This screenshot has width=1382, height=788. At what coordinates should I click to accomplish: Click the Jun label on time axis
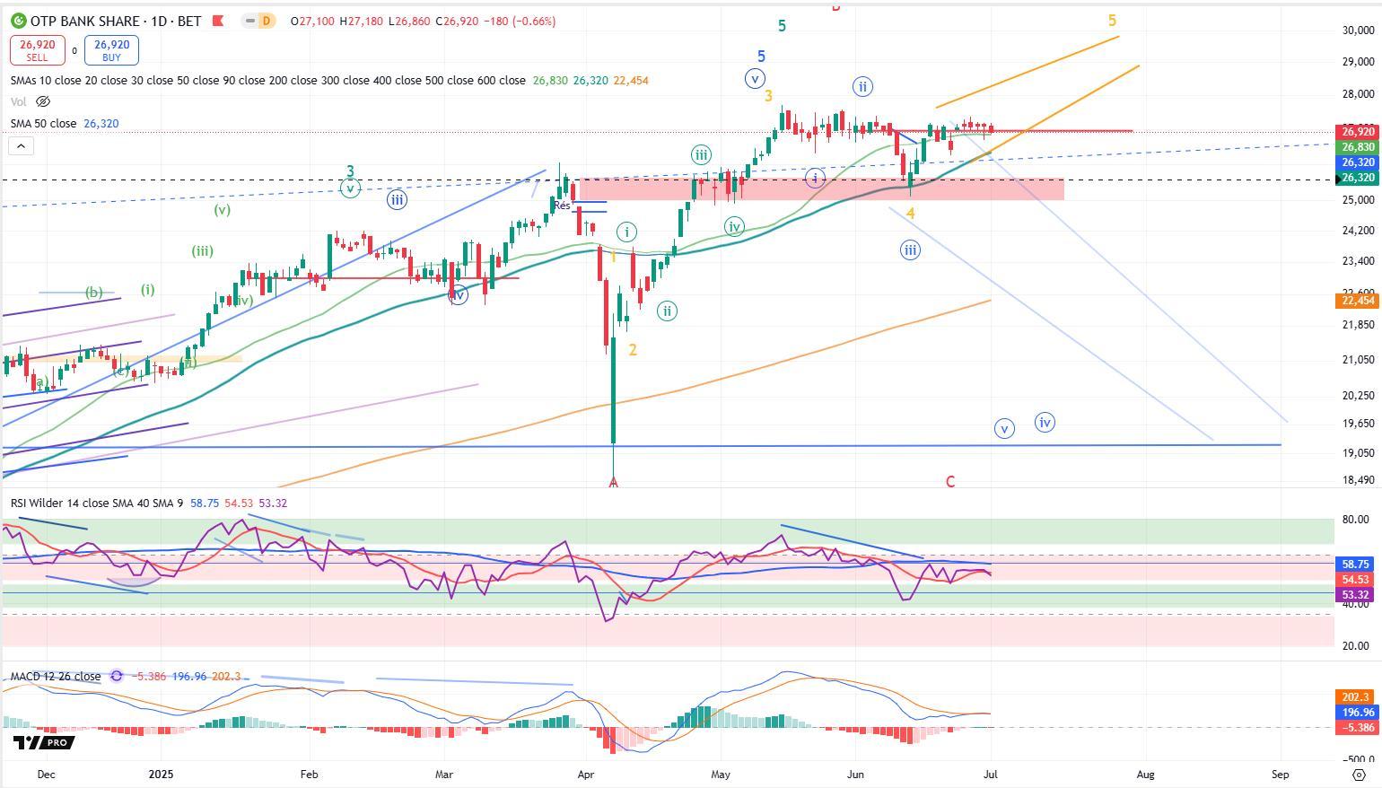click(x=855, y=774)
